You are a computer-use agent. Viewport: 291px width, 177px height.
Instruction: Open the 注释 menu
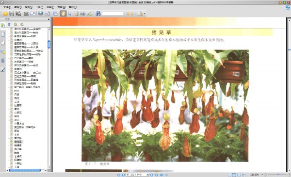point(50,7)
